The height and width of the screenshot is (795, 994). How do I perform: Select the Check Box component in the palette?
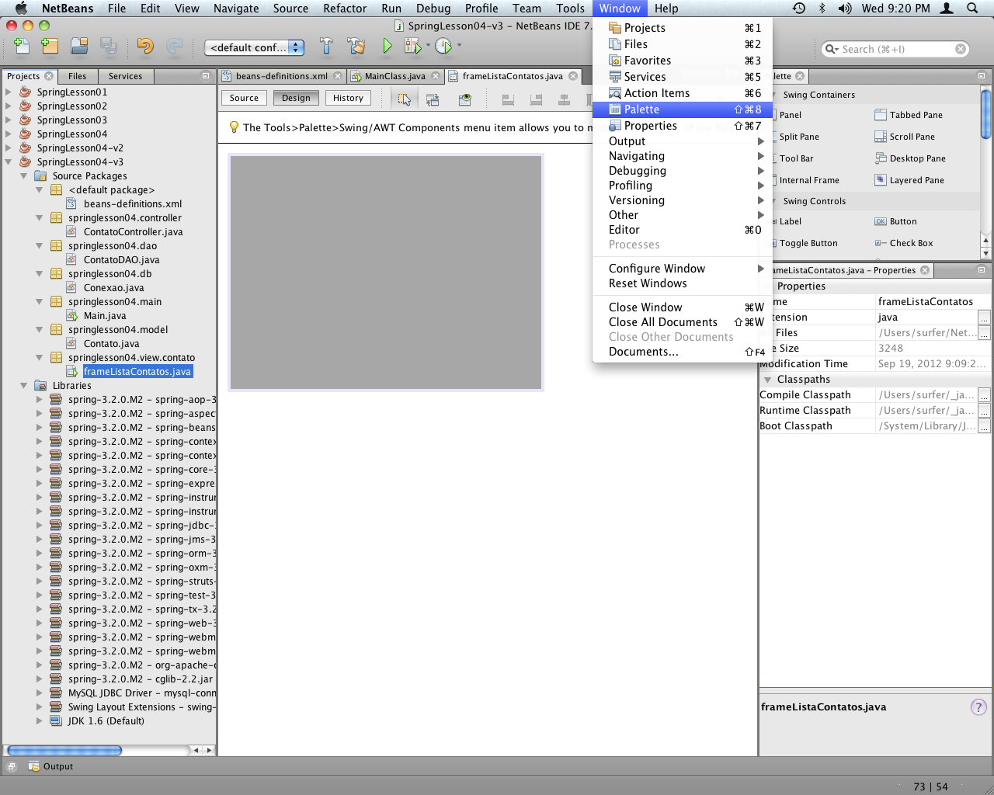pos(904,243)
